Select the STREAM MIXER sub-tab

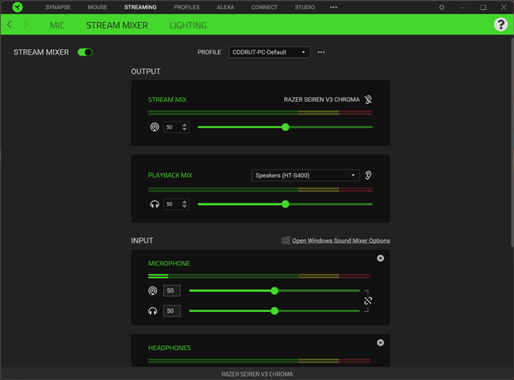117,25
